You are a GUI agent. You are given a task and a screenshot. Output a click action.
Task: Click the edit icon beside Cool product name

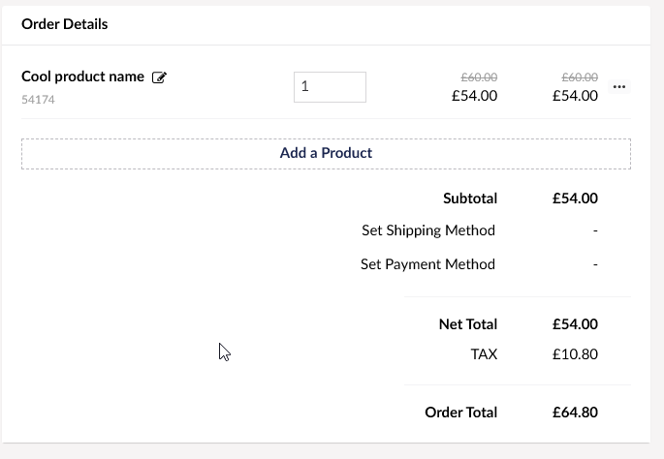point(159,77)
